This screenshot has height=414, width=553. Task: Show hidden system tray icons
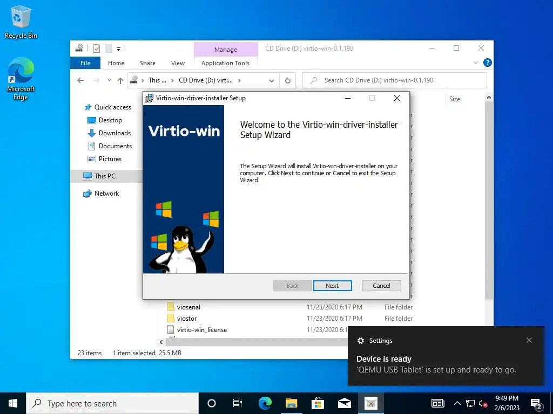[x=457, y=403]
